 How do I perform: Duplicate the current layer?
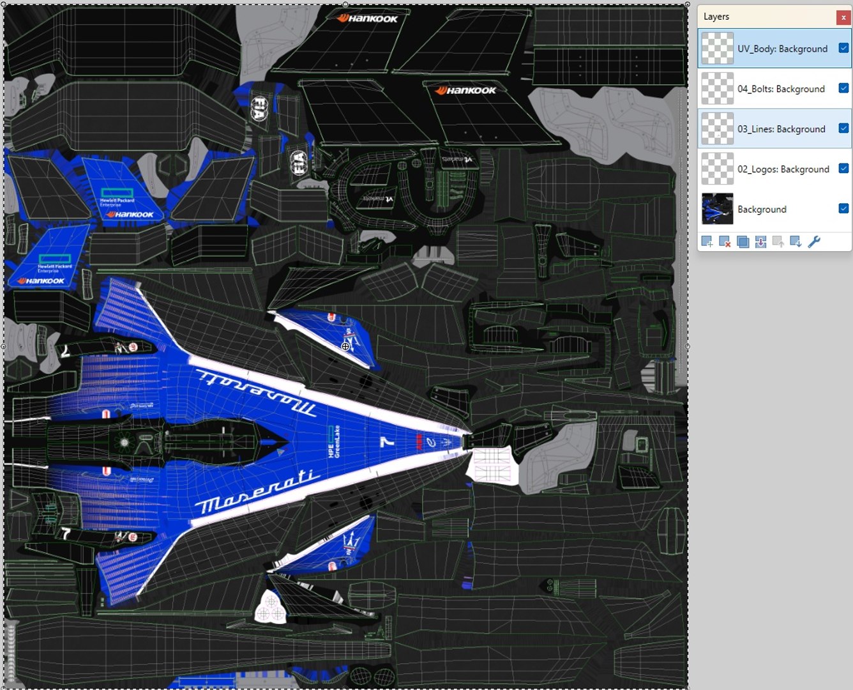coord(743,241)
